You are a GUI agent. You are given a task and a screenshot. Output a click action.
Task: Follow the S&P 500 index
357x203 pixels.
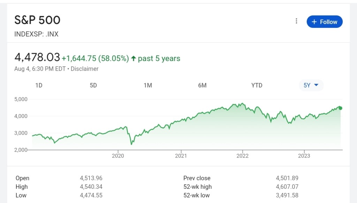(x=325, y=22)
